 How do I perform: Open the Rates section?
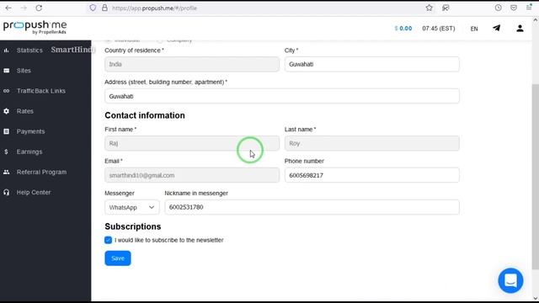(25, 111)
